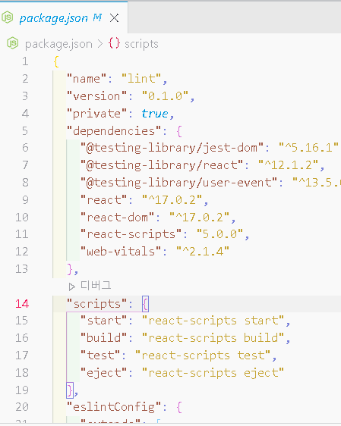Screen dimensions: 341x426
Task: Click the highlighted closing brace on line 19
Action: coord(70,390)
